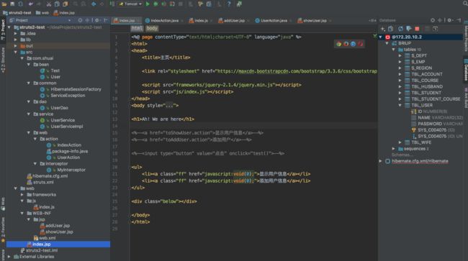
Task: Select HibernateSessionFactory class in tree
Action: point(76,89)
